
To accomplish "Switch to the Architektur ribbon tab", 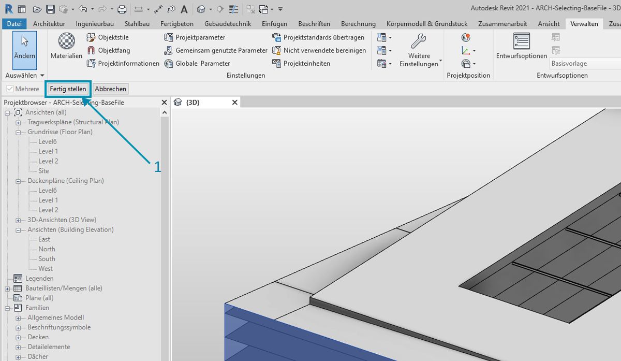I will 49,24.
